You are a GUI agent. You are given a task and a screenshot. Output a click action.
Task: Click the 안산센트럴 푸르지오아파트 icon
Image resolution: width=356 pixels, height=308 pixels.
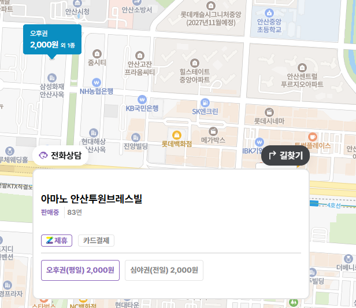pyautogui.click(x=302, y=68)
